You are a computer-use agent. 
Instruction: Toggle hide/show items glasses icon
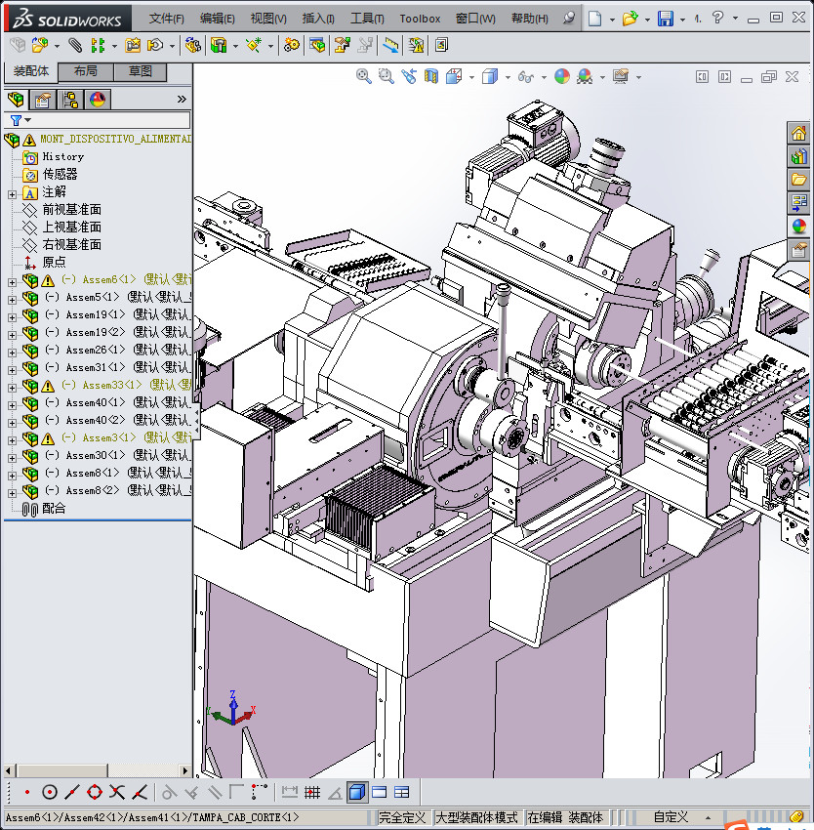tap(526, 76)
